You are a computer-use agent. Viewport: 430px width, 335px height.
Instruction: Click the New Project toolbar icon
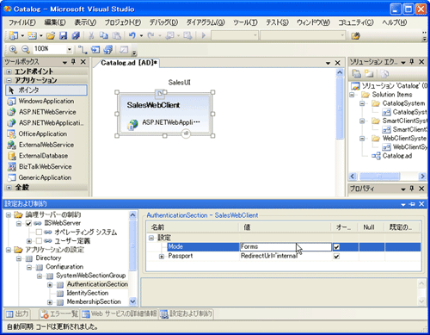tap(14, 35)
